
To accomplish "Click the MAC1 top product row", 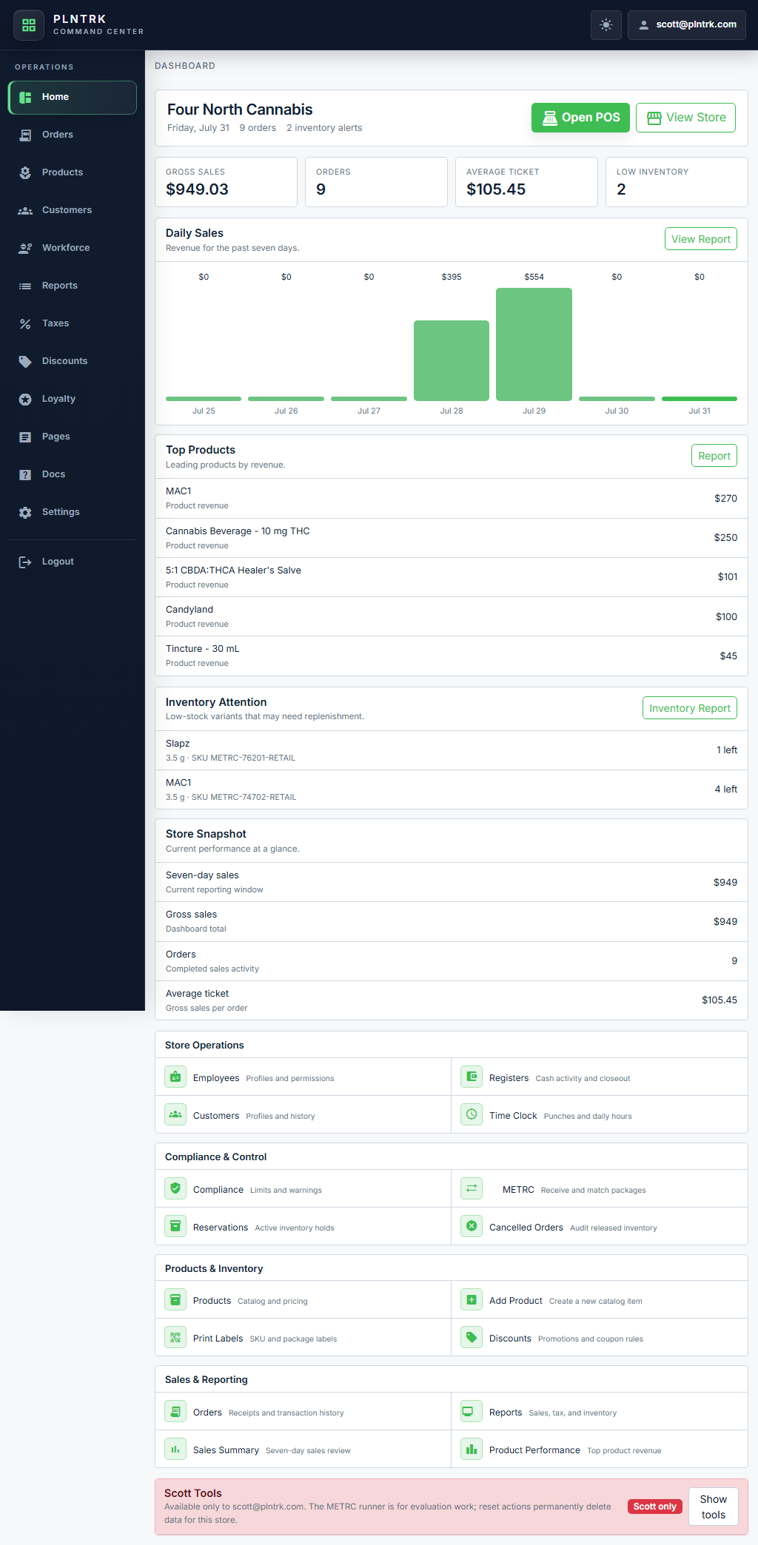I will pyautogui.click(x=452, y=499).
